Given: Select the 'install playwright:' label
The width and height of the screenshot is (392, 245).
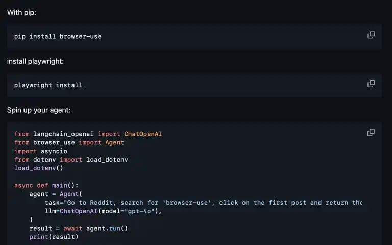Looking at the screenshot, I should (35, 61).
